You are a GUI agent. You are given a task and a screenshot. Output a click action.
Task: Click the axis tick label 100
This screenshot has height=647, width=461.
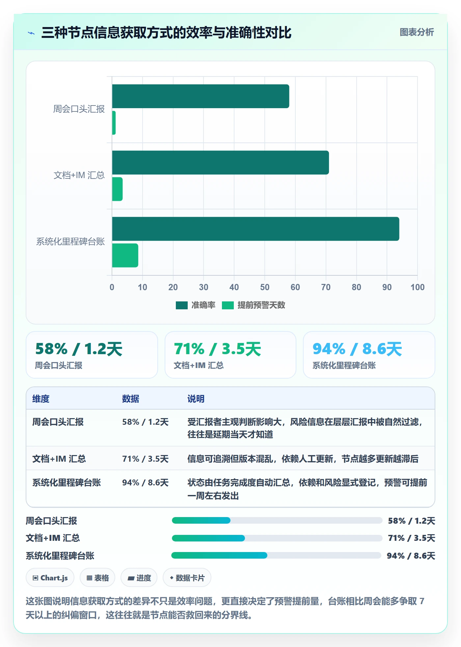417,288
